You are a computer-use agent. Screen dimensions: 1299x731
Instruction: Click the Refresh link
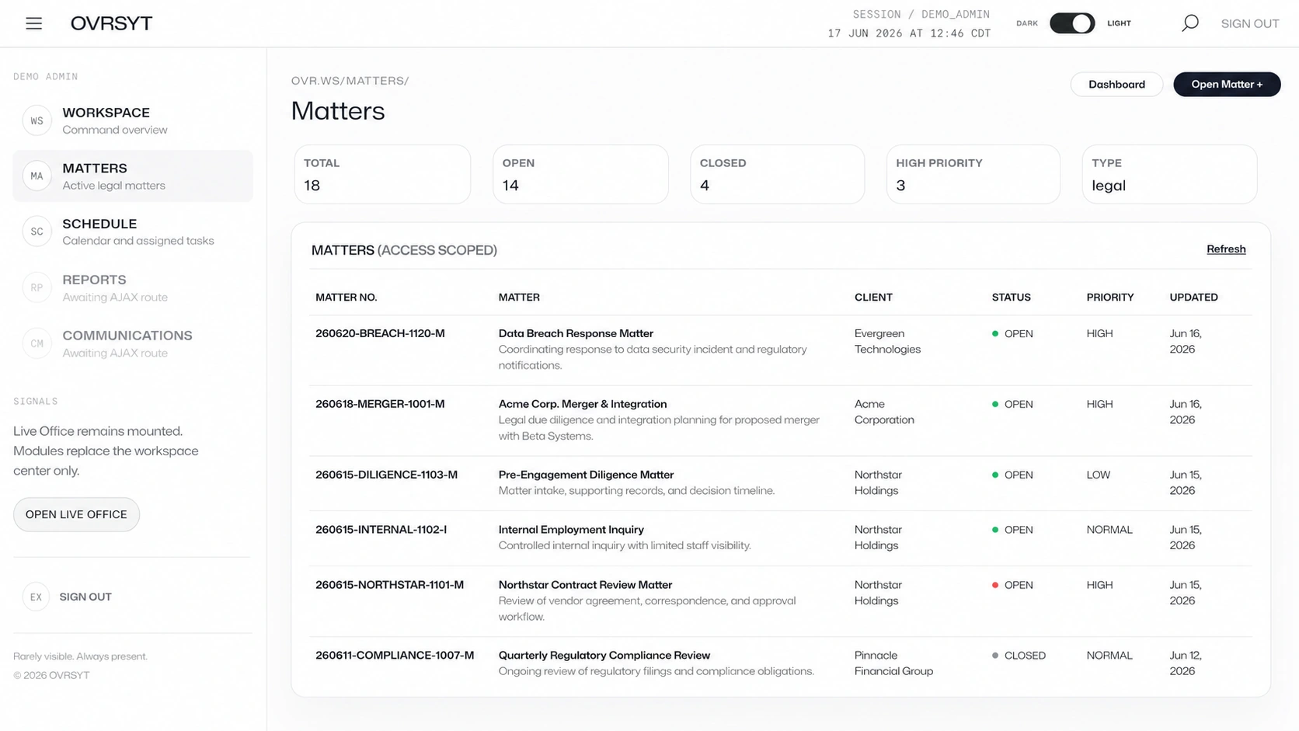[1226, 249]
